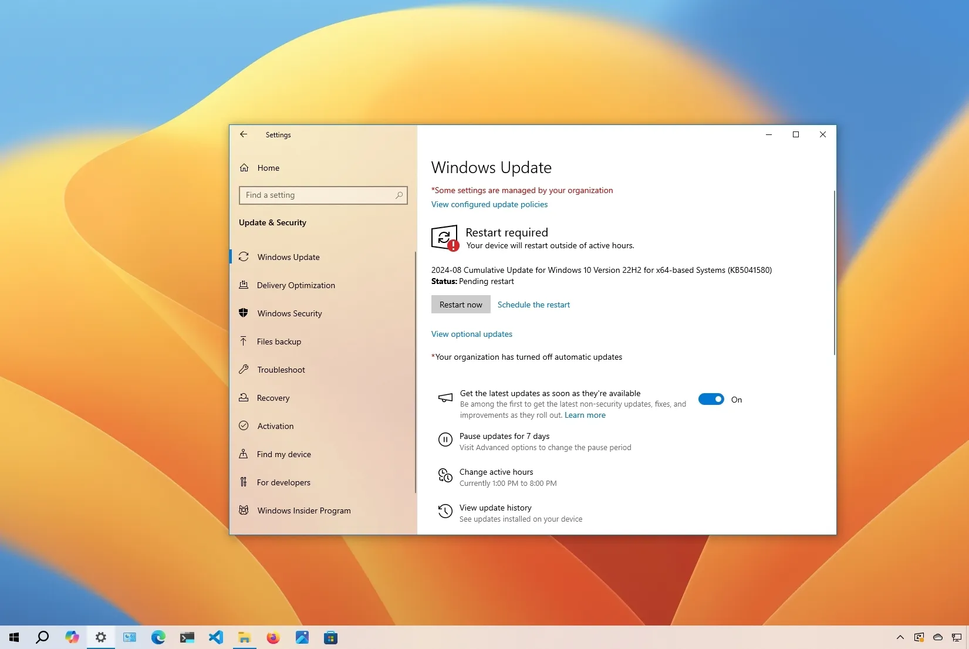Click the Settings gear in the taskbar
969x649 pixels.
[100, 637]
